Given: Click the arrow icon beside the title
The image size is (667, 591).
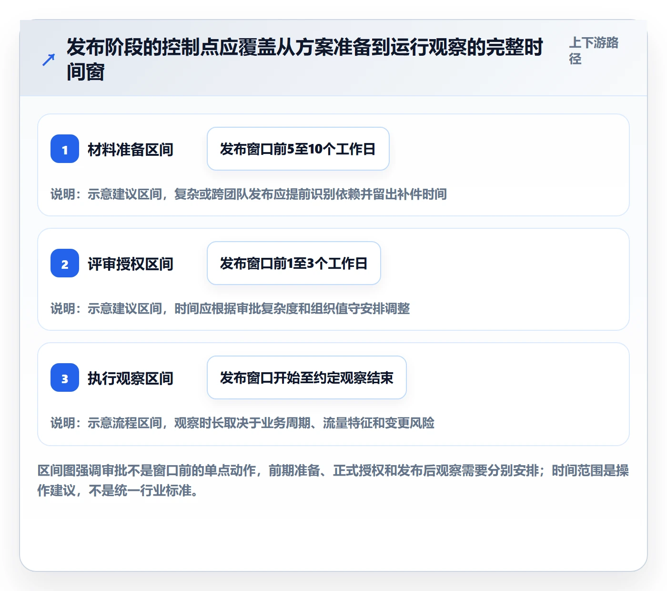Looking at the screenshot, I should (49, 60).
